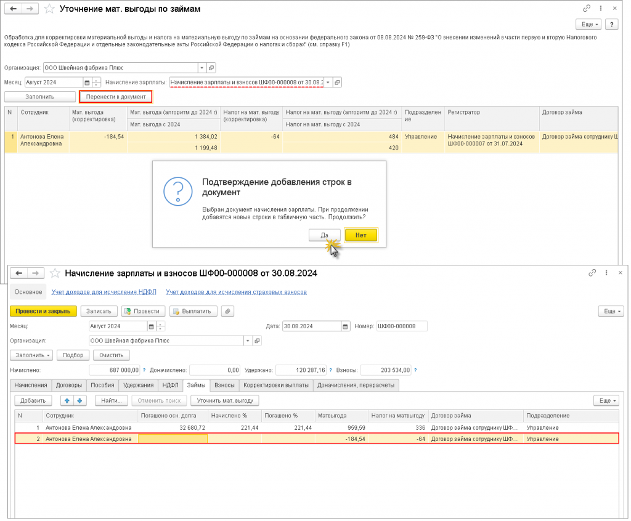
Task: Expand the Заполнить dropdown button in payroll document
Action: [32, 355]
